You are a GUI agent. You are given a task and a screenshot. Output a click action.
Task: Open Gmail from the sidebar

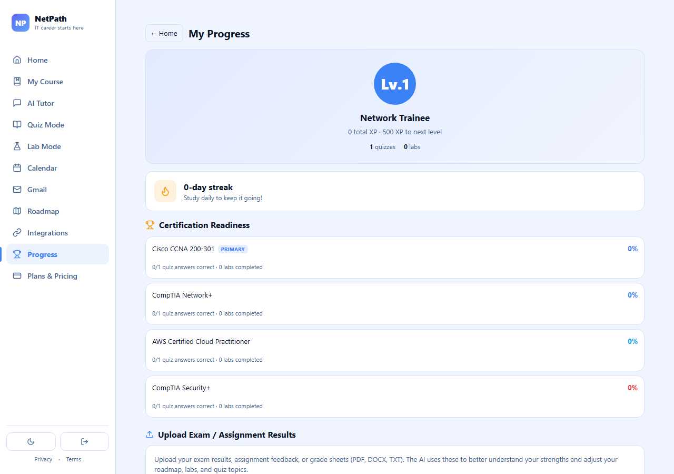(x=57, y=190)
